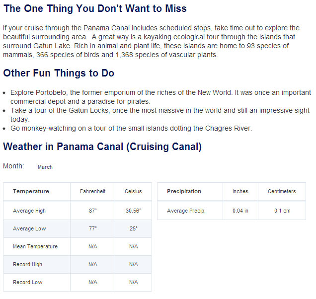
Task: Click the Average High row label
Action: [29, 211]
